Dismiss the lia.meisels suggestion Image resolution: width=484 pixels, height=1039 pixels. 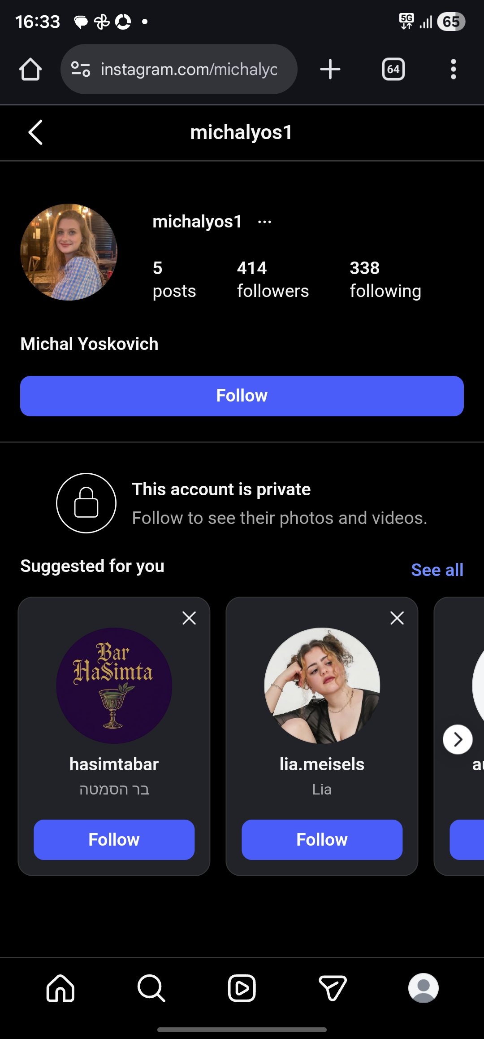[x=397, y=618]
